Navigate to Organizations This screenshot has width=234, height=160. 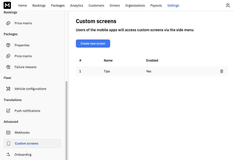pyautogui.click(x=135, y=6)
